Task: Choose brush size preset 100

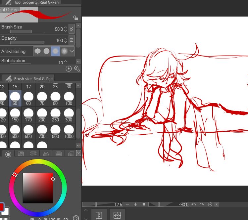Action: click(69, 99)
